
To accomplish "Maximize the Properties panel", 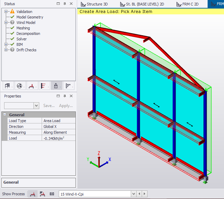I will tap(58, 96).
